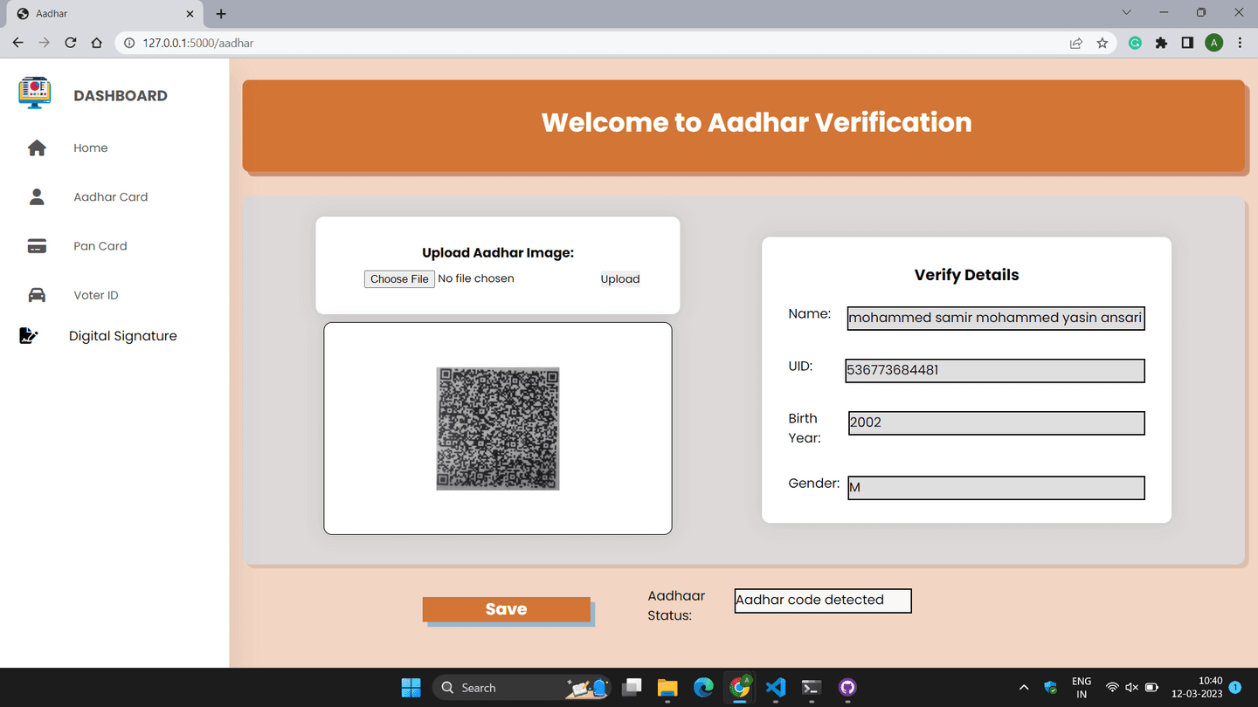Click the Aadhaar Status field
This screenshot has width=1258, height=707.
point(823,601)
